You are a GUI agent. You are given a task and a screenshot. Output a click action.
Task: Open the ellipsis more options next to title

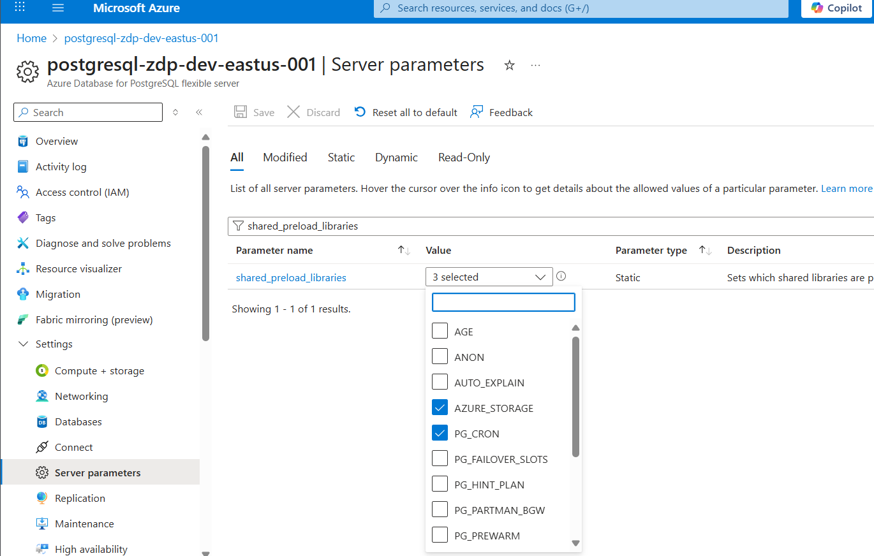(x=535, y=65)
